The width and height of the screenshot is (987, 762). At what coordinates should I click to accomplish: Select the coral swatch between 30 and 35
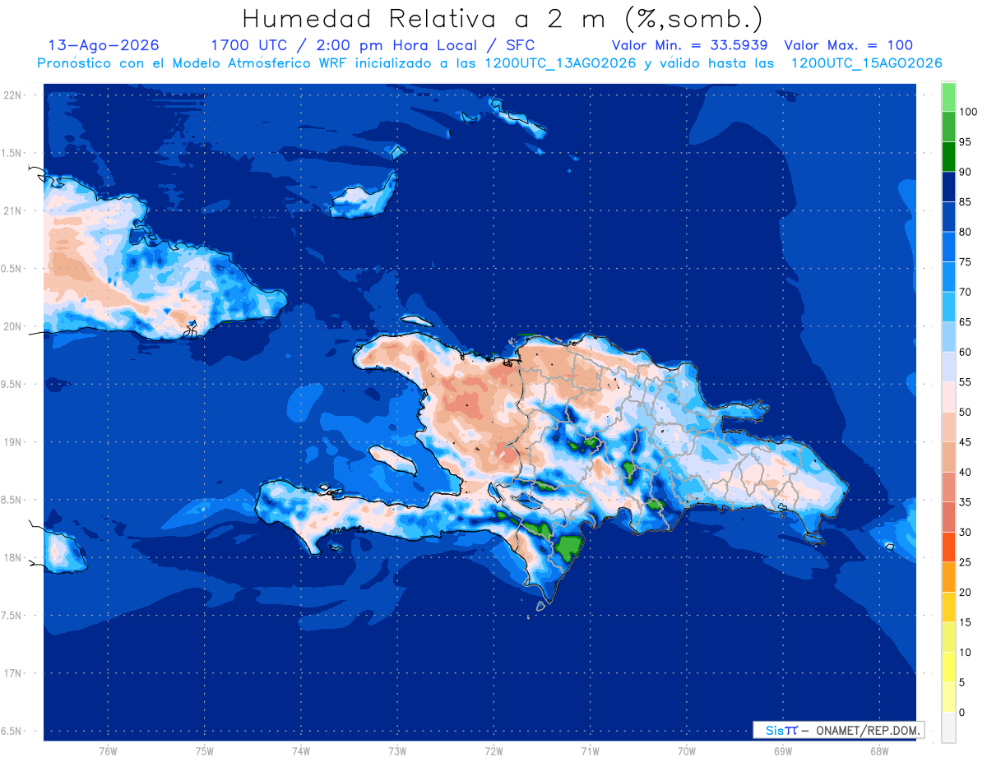(x=948, y=517)
